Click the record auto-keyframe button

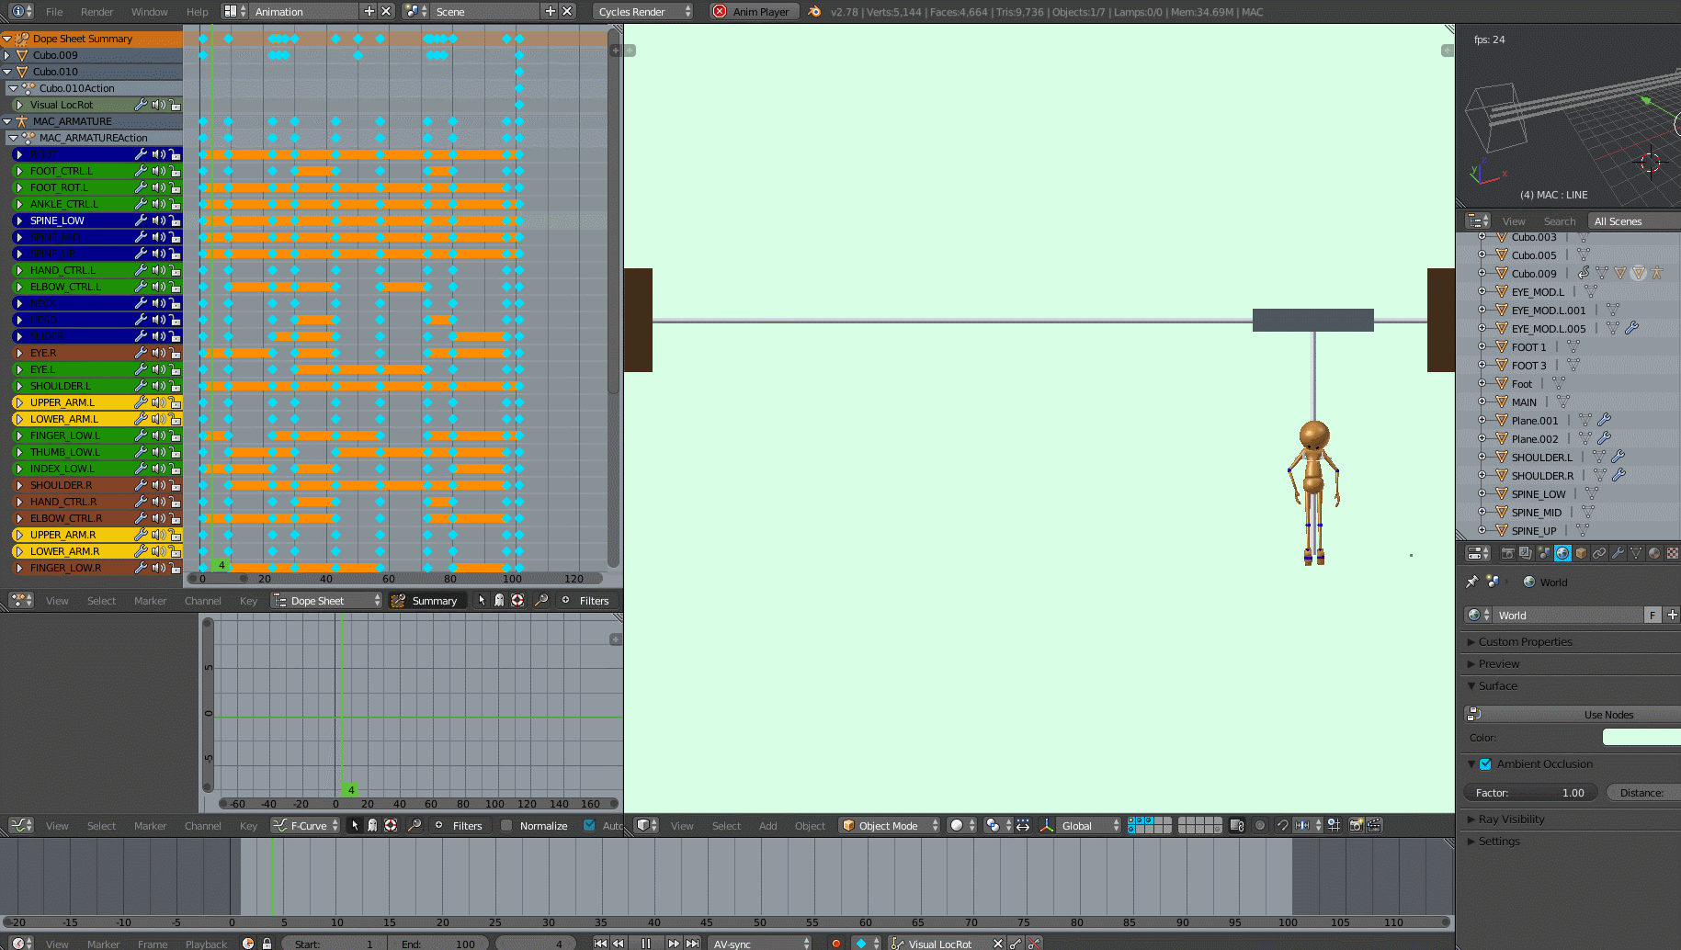coord(835,944)
